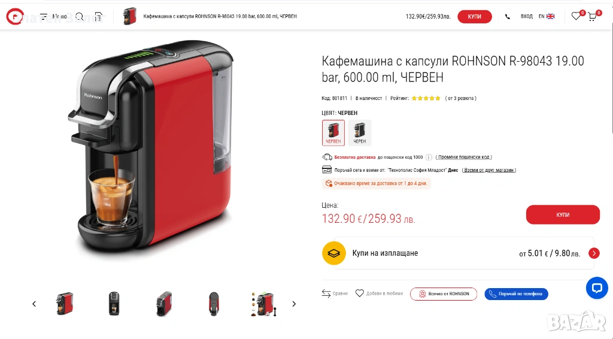Click the Поръчай по телефона button
This screenshot has width=613, height=339.
pos(516,294)
